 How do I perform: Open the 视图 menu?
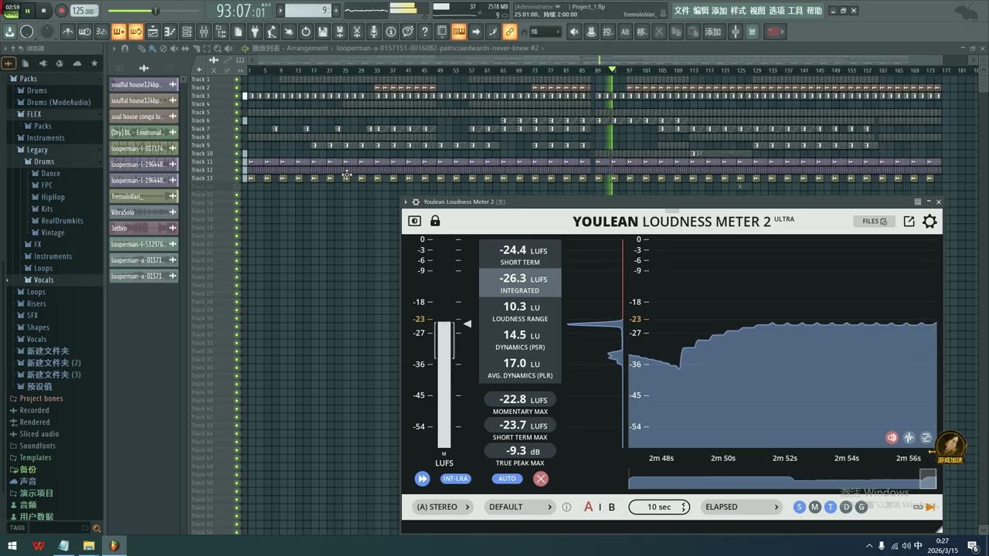pos(758,11)
